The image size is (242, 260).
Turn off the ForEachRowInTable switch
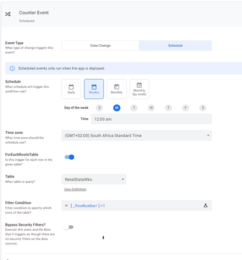tap(70, 157)
